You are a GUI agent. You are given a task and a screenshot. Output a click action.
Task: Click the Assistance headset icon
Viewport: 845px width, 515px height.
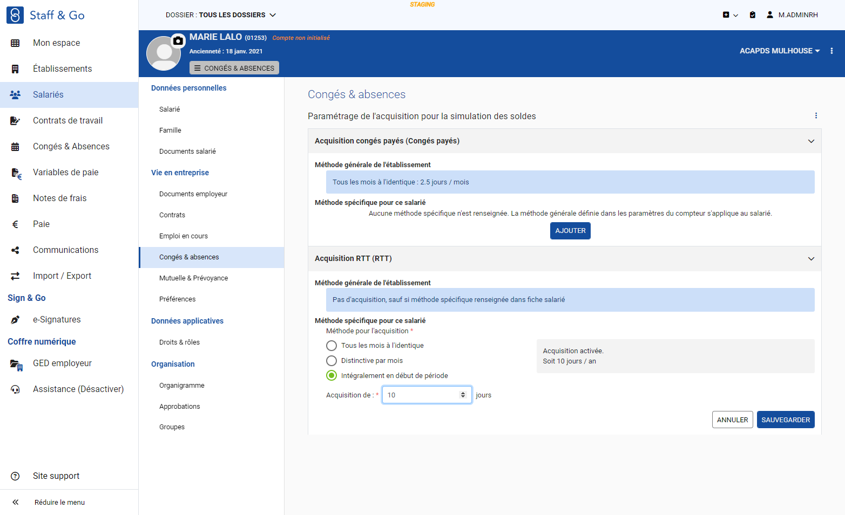coord(15,389)
